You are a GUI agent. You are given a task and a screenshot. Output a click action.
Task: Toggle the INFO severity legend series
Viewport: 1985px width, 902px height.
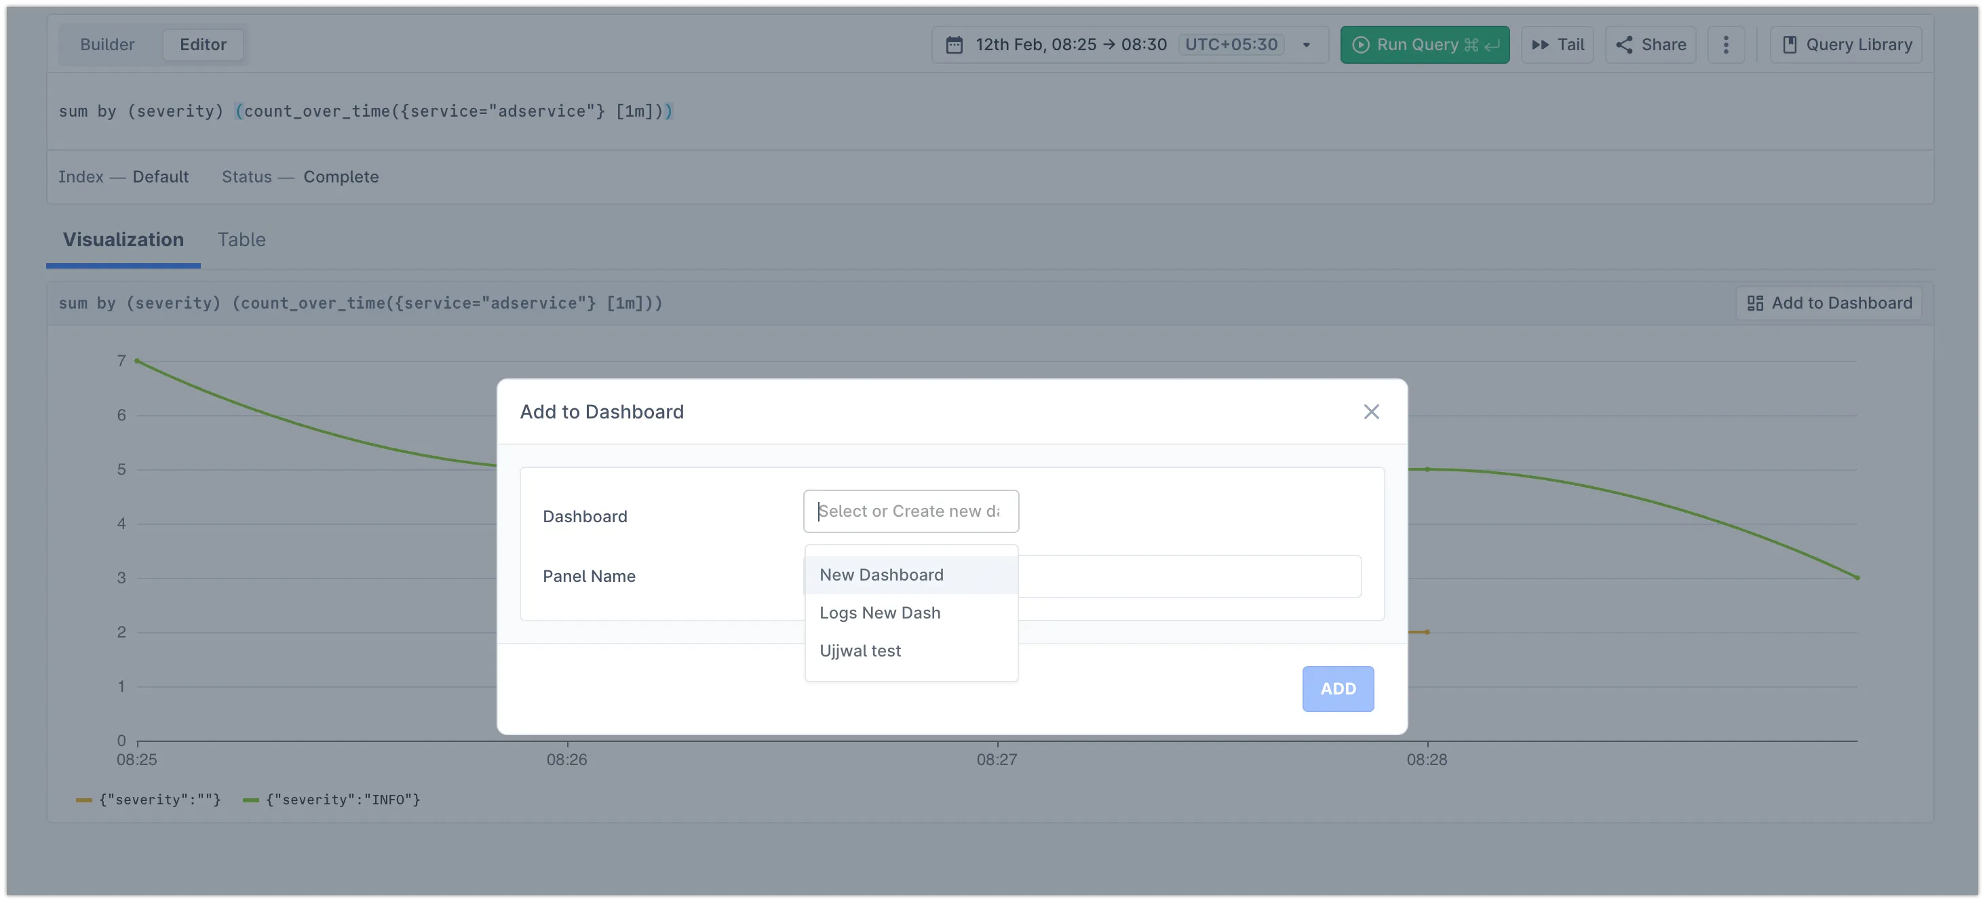[x=331, y=800]
